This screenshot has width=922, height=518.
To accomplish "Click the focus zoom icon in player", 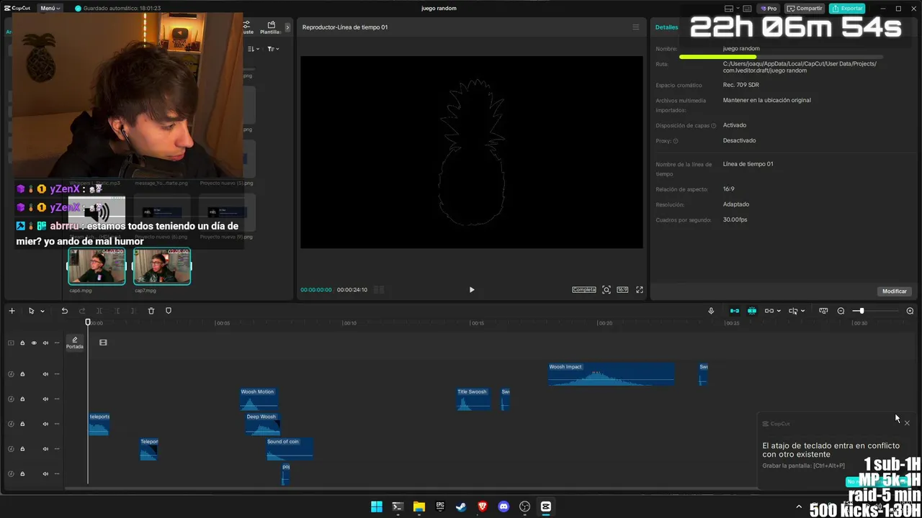I will click(607, 290).
